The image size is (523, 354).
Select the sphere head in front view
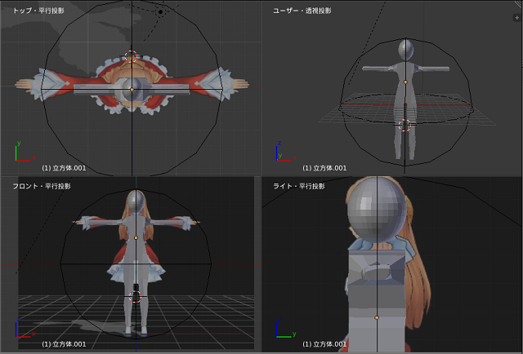pos(136,201)
